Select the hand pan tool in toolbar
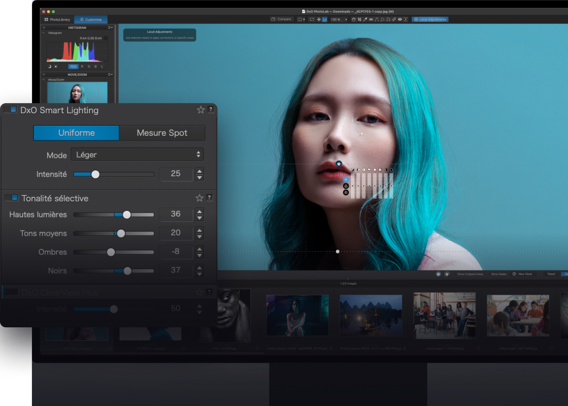The width and height of the screenshot is (568, 406). pos(353,19)
